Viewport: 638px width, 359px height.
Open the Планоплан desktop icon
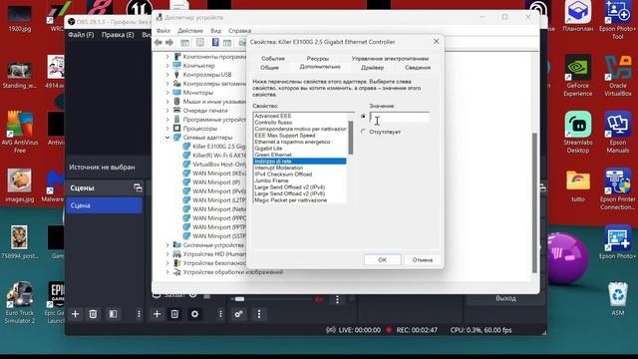[x=578, y=16]
